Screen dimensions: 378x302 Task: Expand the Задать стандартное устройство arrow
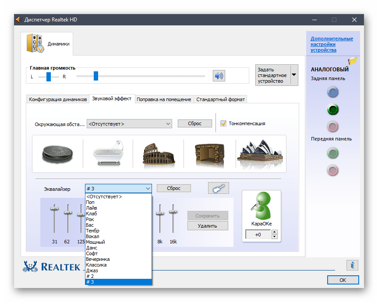pos(294,75)
